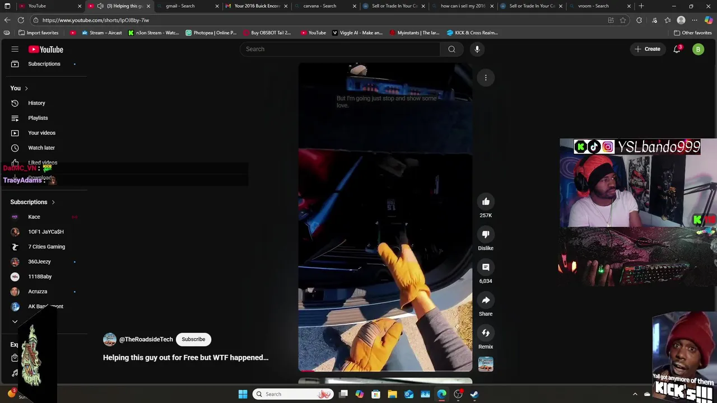The image size is (717, 403).
Task: Open the 'Other favorites' folder
Action: coord(693,33)
